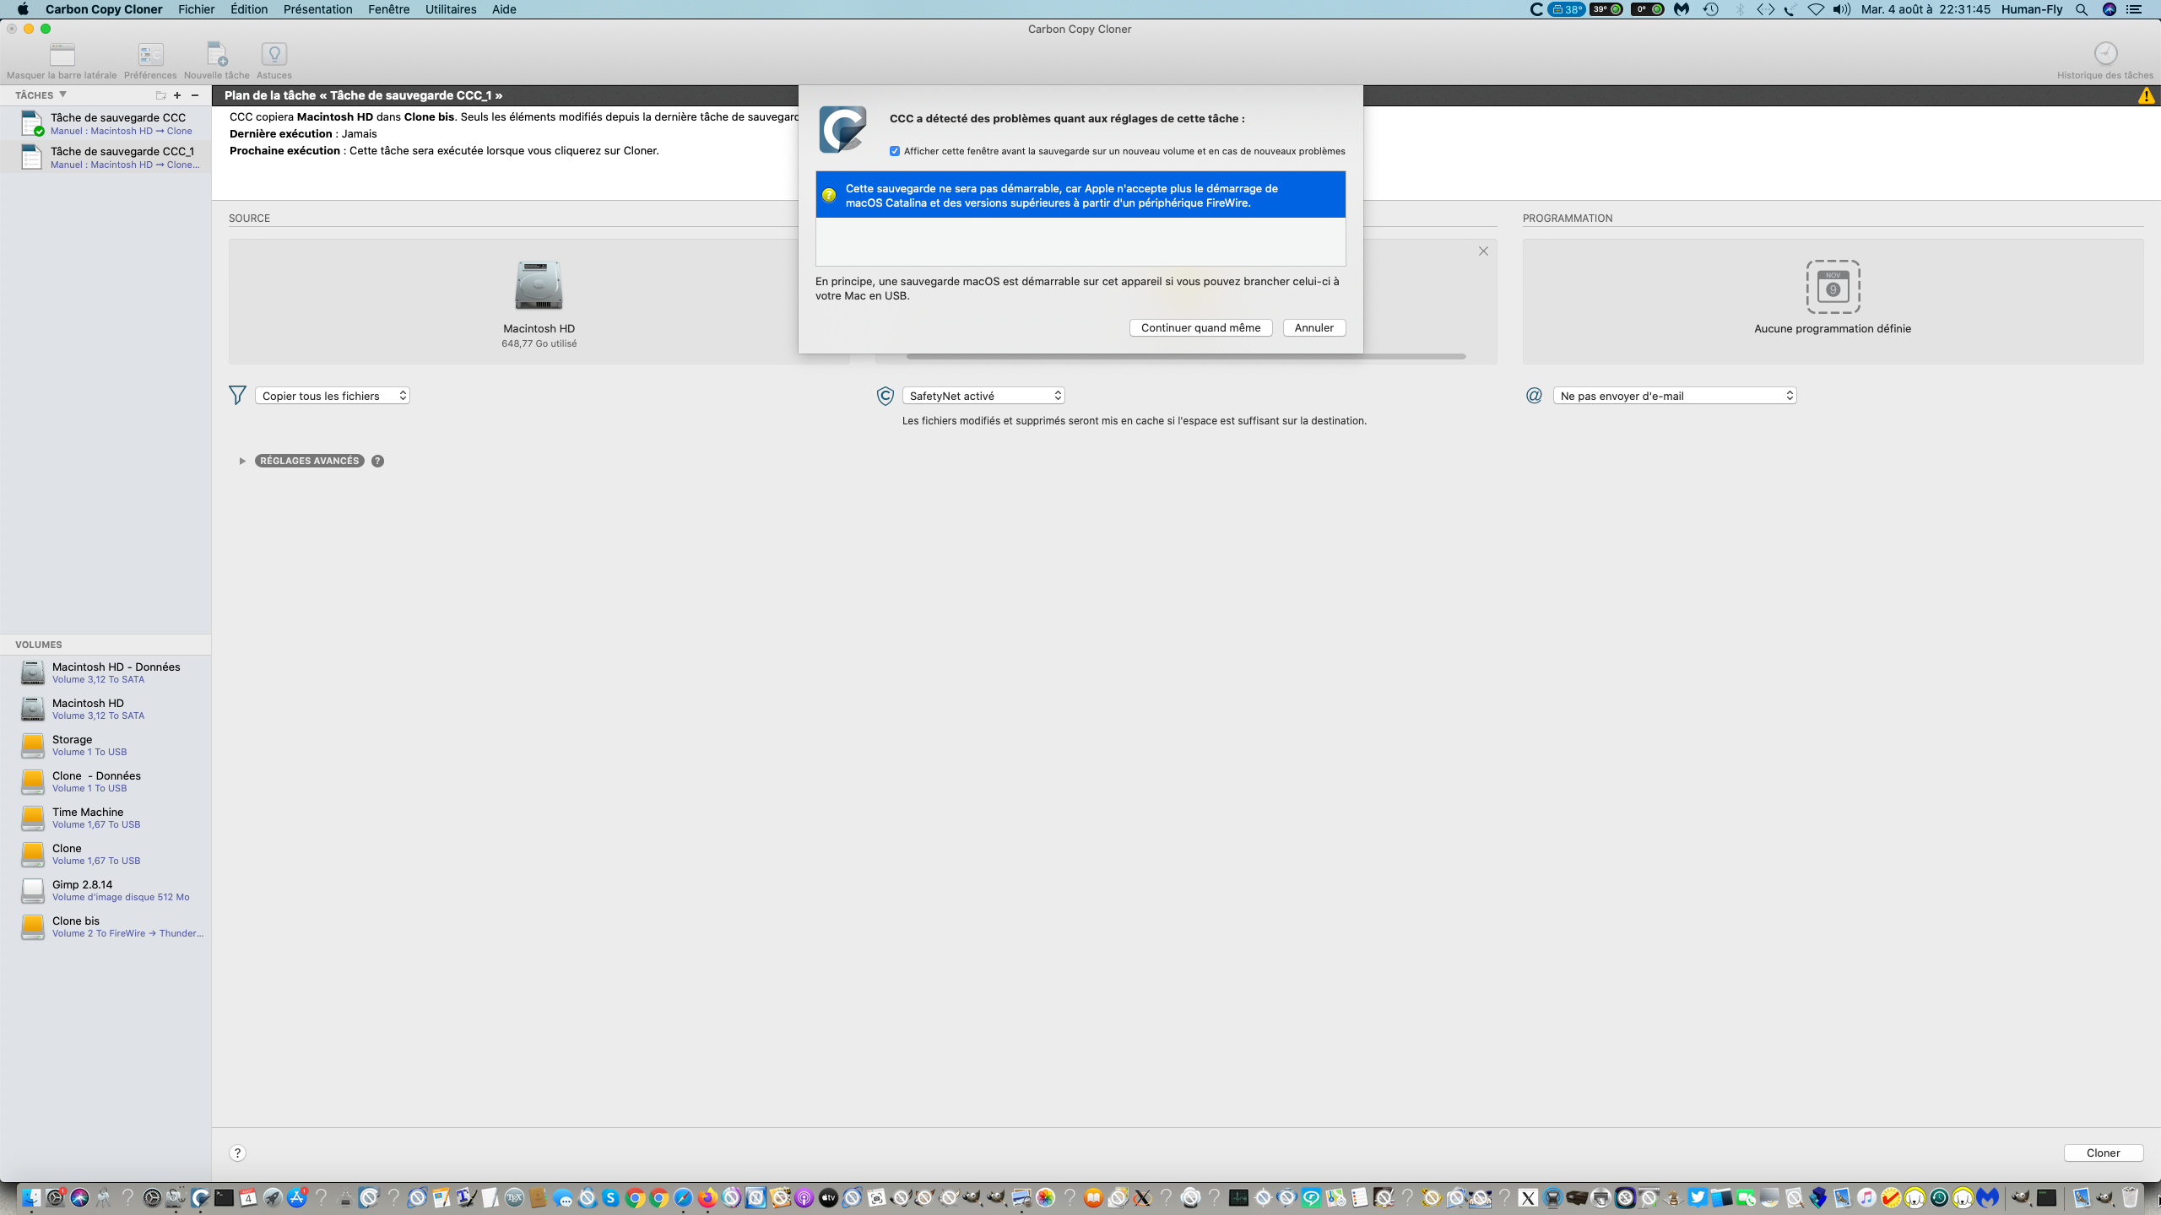Click Continuer quand même button
2161x1215 pixels.
click(1200, 327)
